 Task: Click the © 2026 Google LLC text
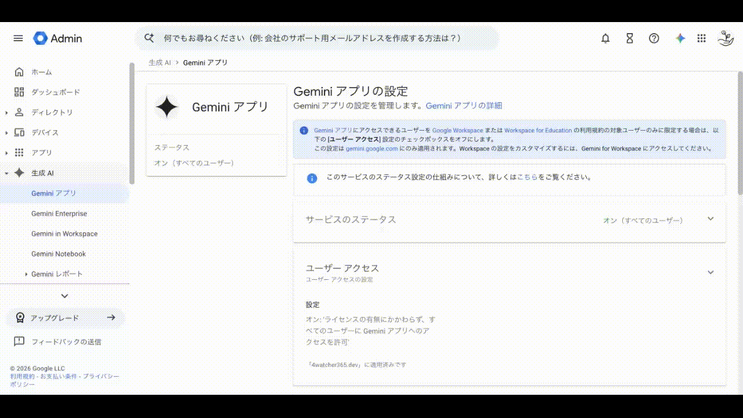[x=37, y=369]
